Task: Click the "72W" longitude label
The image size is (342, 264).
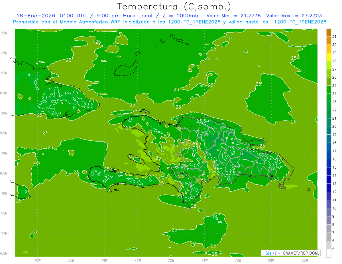Action: tap(171, 260)
